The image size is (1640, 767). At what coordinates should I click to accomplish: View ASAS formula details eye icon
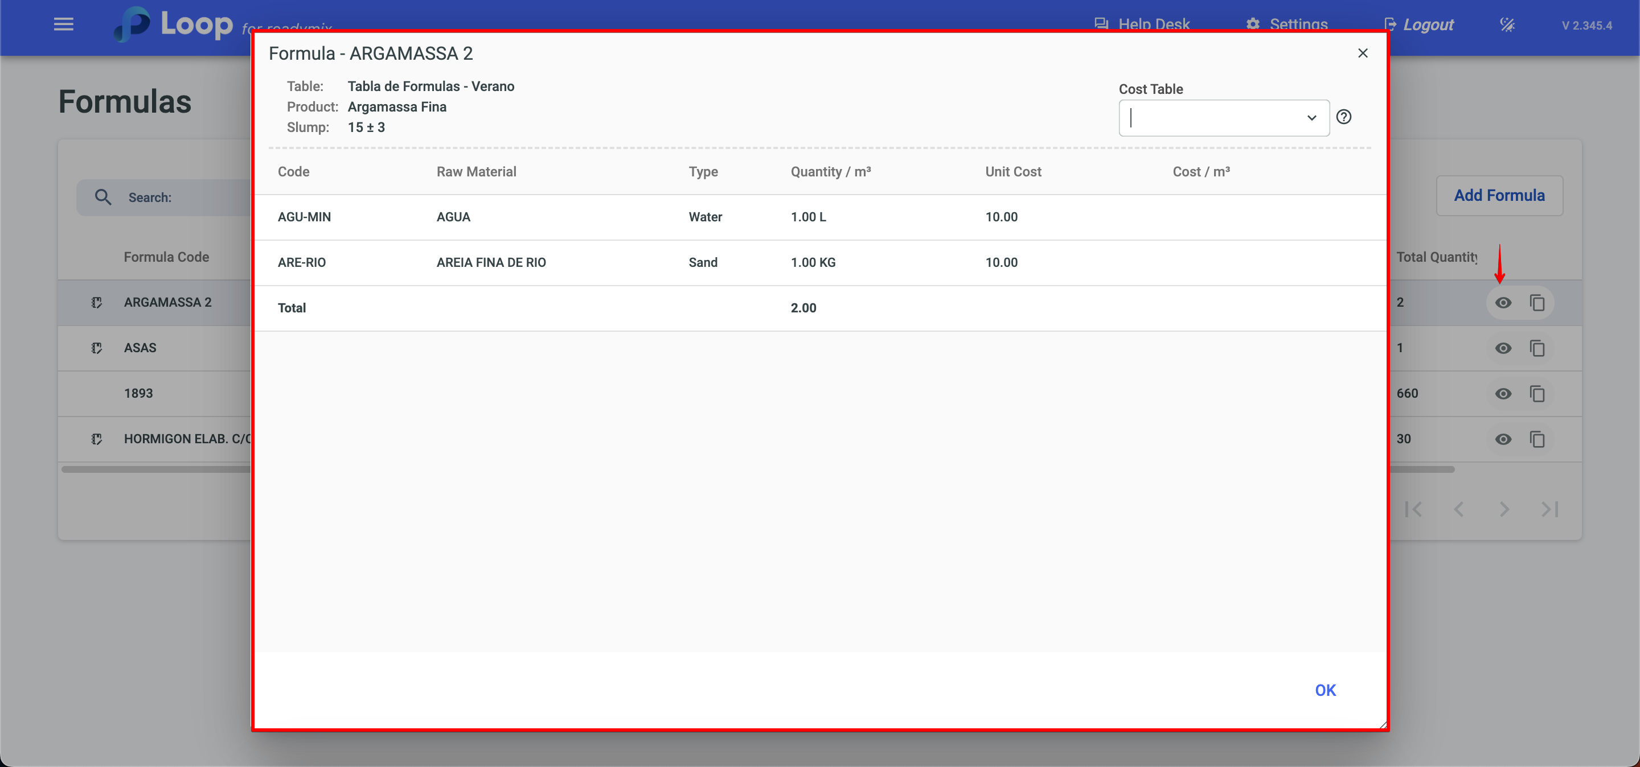pos(1503,348)
